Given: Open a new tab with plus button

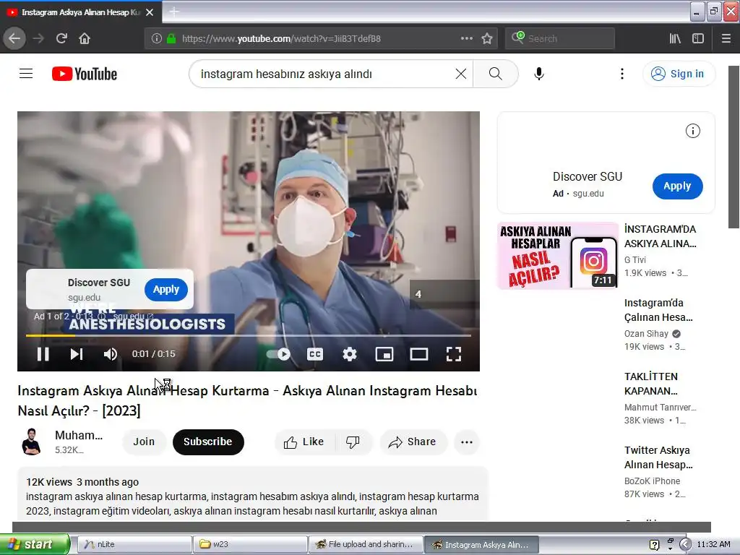Looking at the screenshot, I should (173, 12).
